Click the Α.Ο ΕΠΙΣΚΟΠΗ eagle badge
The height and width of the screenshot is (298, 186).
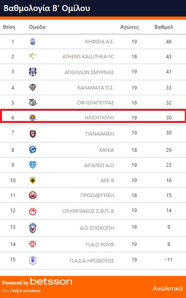click(33, 228)
